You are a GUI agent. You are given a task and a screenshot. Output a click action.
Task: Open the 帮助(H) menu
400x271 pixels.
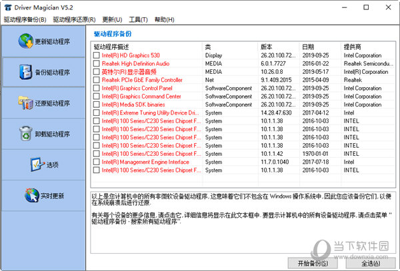tap(164, 19)
